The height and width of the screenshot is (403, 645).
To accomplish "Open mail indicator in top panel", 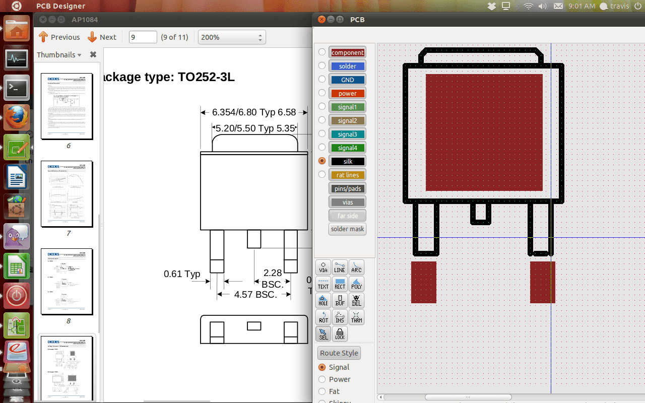I will pos(558,6).
